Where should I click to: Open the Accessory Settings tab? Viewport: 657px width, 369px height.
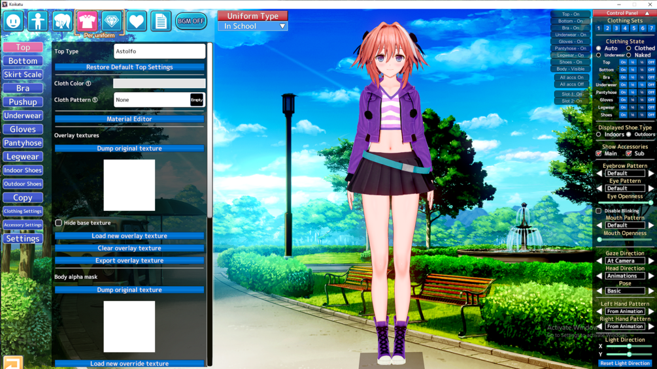[x=23, y=225]
